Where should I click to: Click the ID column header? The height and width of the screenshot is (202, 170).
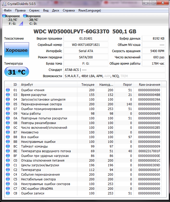pyautogui.click(x=15, y=85)
